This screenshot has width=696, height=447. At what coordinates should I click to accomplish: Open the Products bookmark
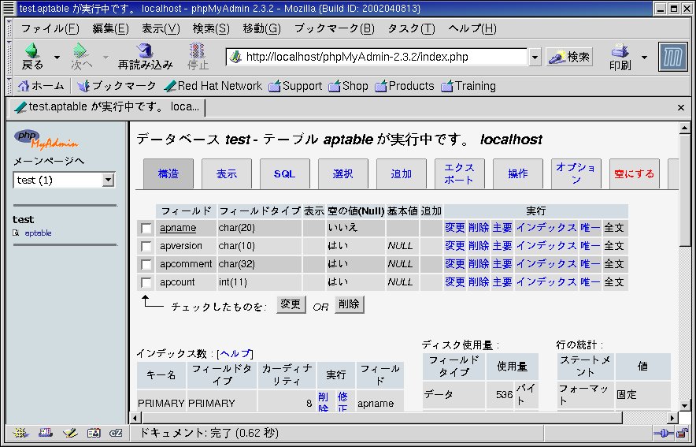(x=405, y=86)
